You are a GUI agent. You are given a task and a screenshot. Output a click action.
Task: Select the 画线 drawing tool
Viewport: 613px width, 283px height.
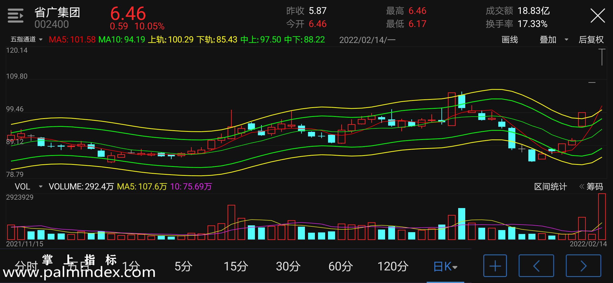510,40
